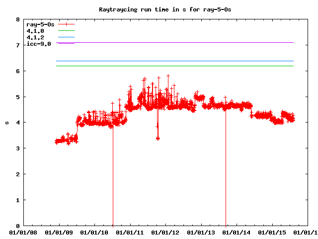Select the 4.1.2 legend label

pos(35,37)
